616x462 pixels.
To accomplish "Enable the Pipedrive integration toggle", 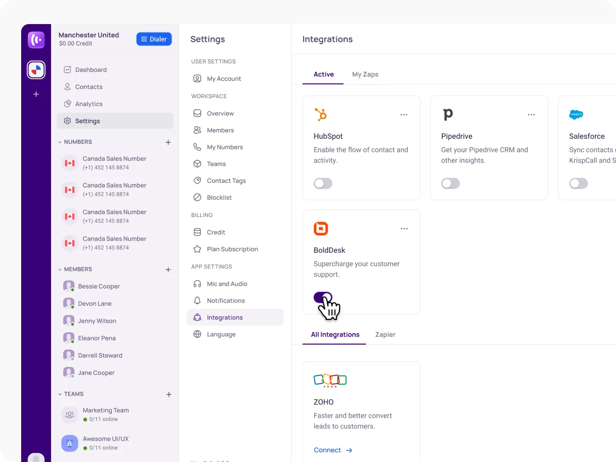I will [x=450, y=183].
